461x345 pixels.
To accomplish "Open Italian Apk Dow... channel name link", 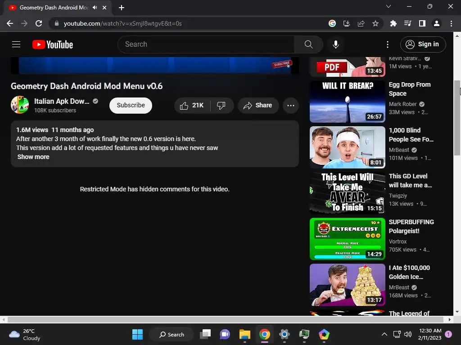I will tap(61, 101).
